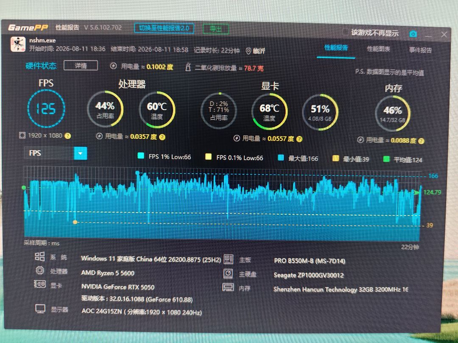
Task: Click AOC 24G15ZN display text
Action: [142, 312]
